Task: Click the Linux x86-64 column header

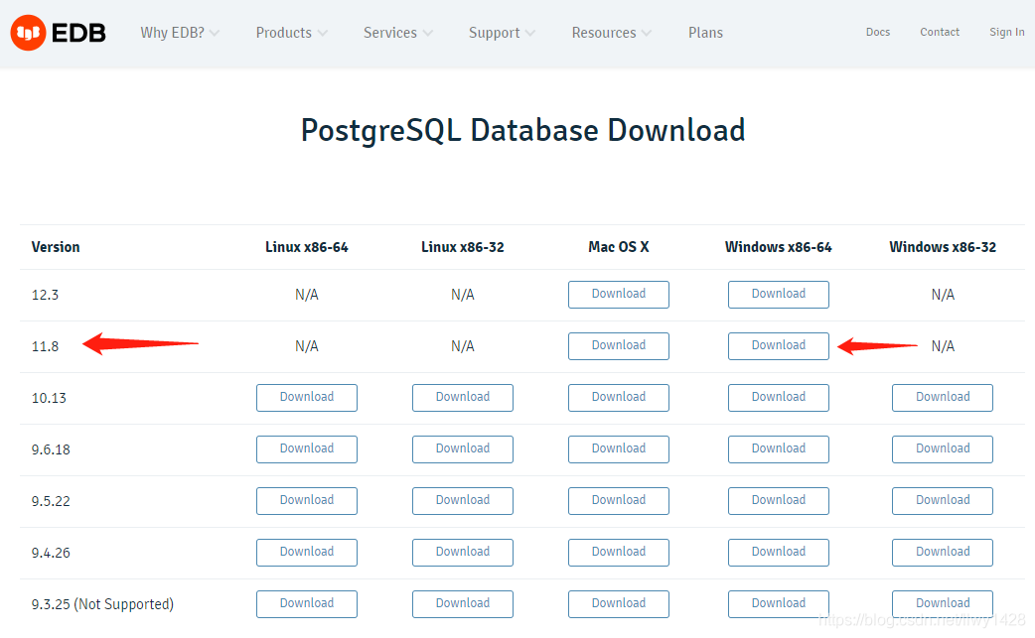Action: pos(307,247)
